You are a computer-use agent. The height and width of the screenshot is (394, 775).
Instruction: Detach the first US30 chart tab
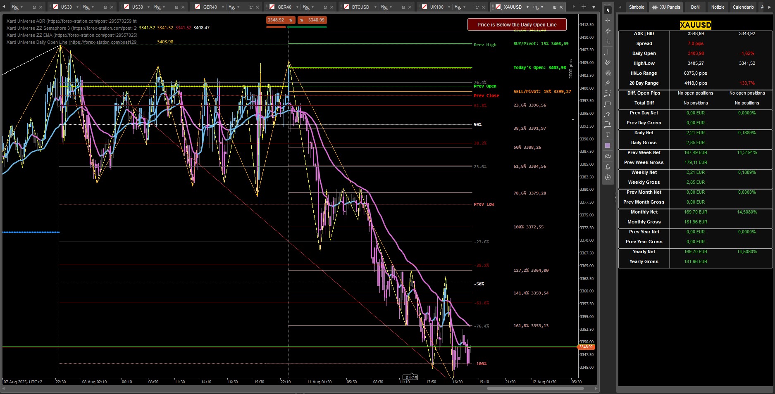105,7
